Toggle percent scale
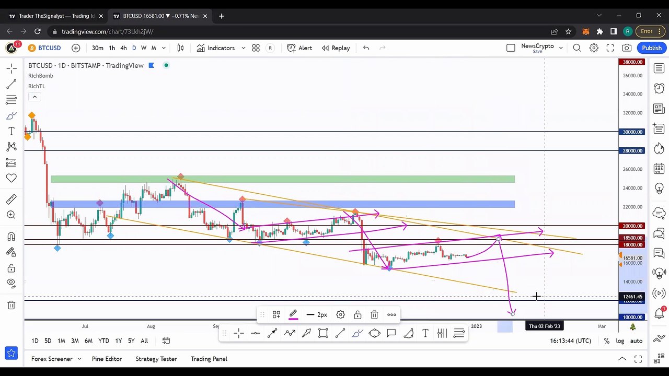The width and height of the screenshot is (669, 376). tap(606, 341)
